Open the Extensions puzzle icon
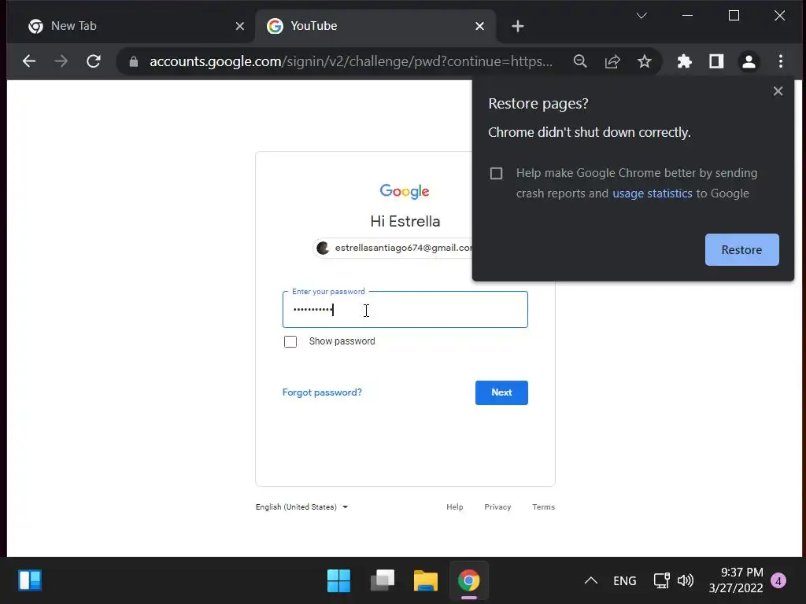Image resolution: width=806 pixels, height=604 pixels. pos(684,61)
